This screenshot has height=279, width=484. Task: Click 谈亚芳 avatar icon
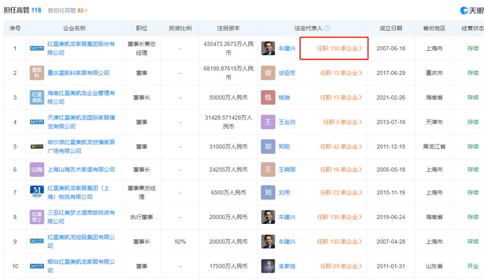tap(268, 73)
